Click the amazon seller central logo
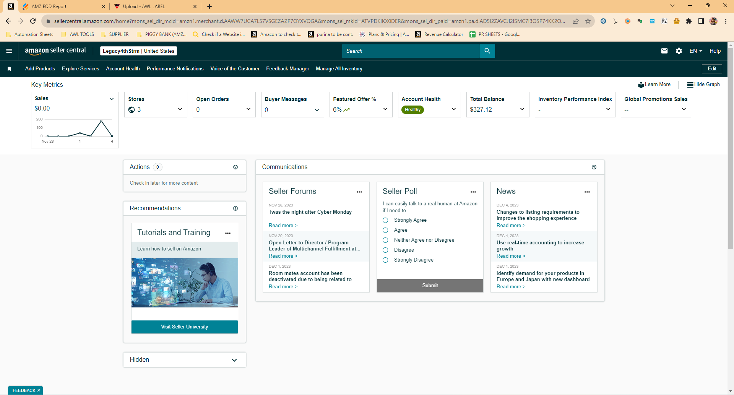 click(55, 51)
